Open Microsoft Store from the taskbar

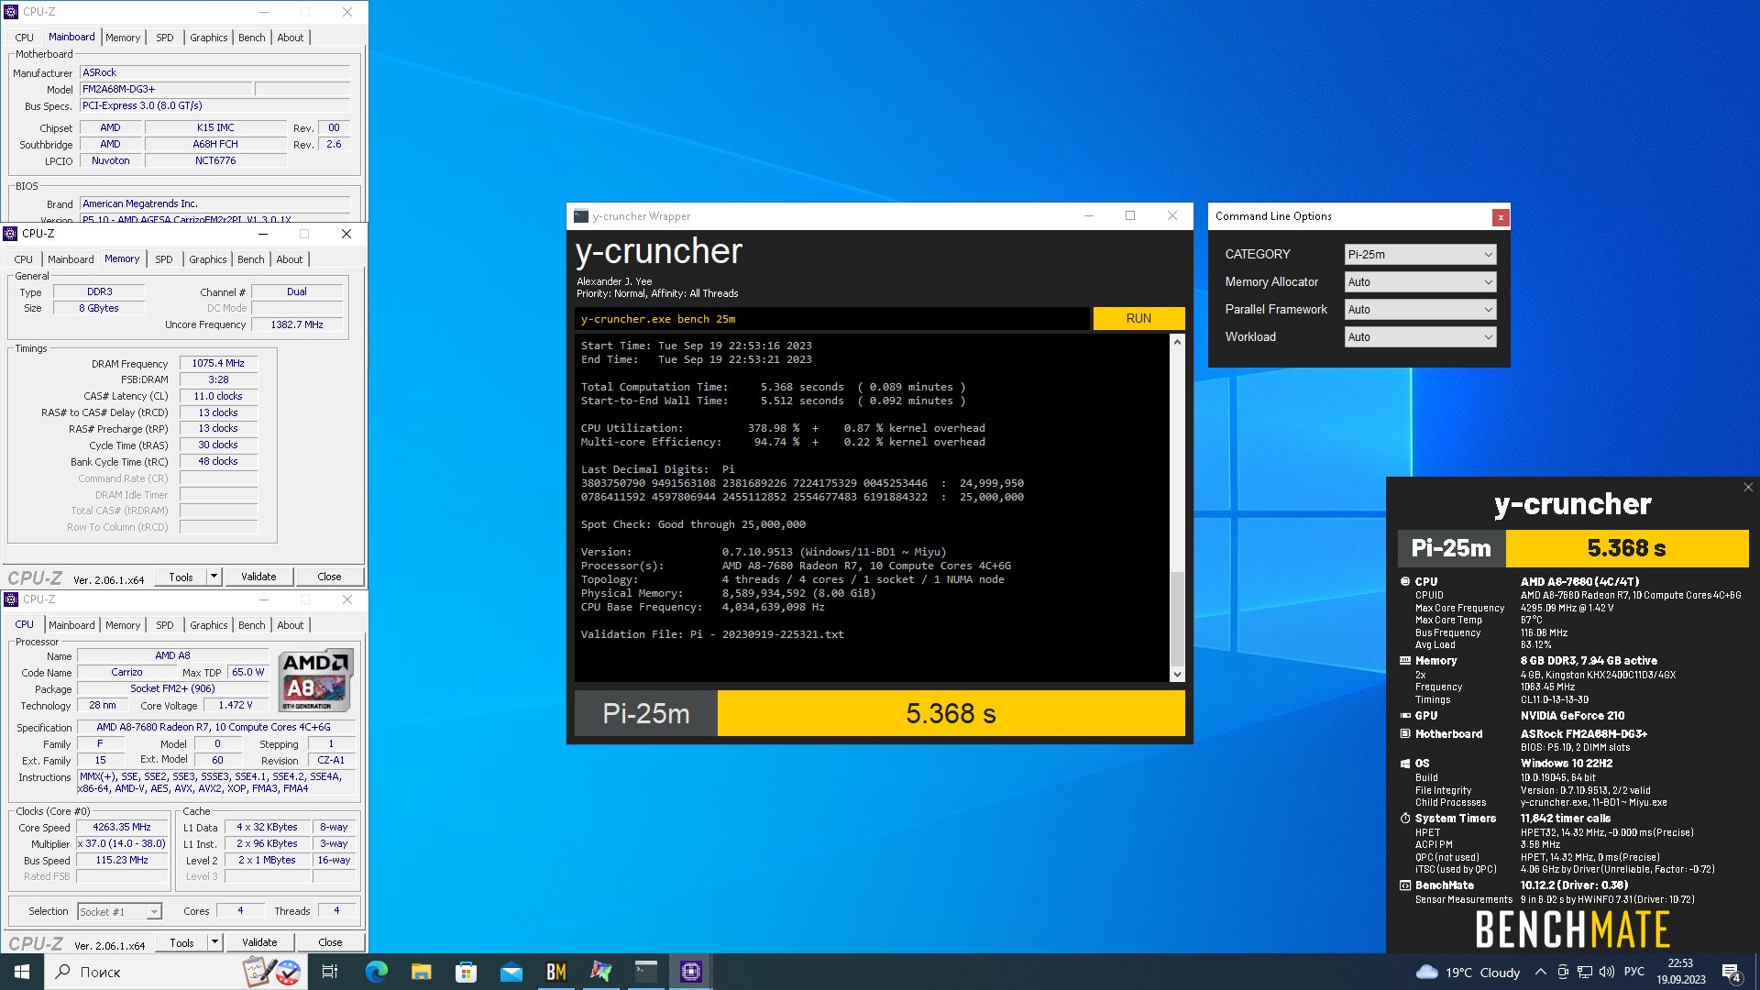(x=466, y=972)
